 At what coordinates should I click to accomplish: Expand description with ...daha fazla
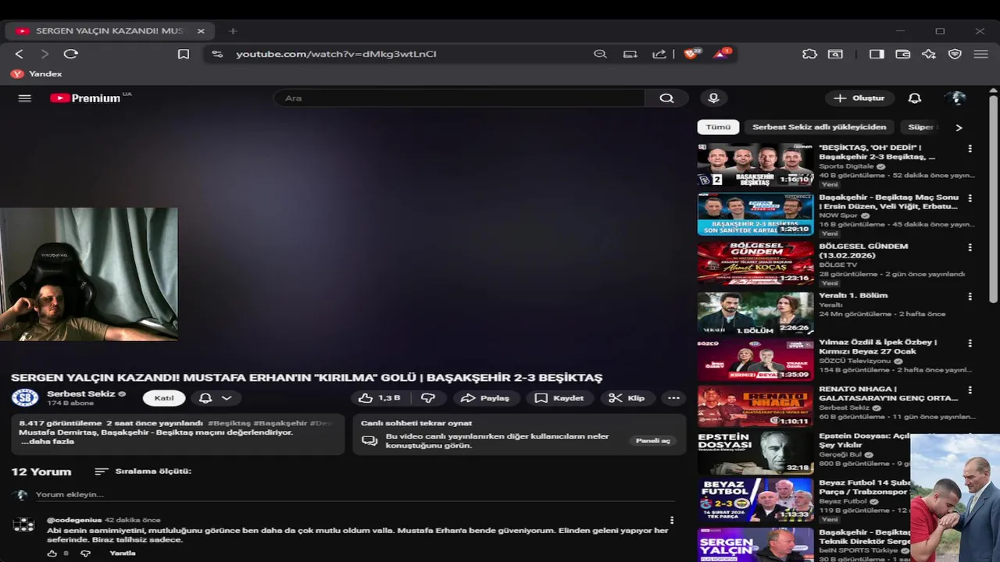coord(48,442)
